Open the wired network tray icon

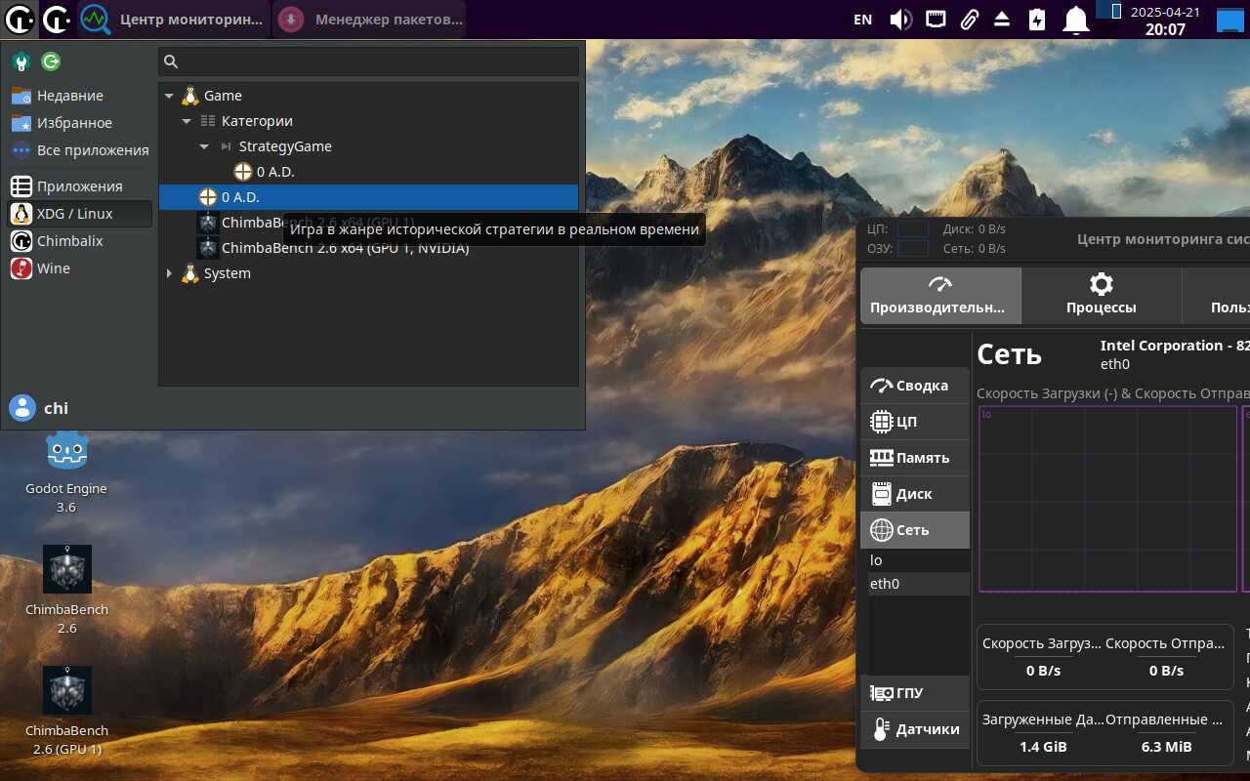coord(936,19)
